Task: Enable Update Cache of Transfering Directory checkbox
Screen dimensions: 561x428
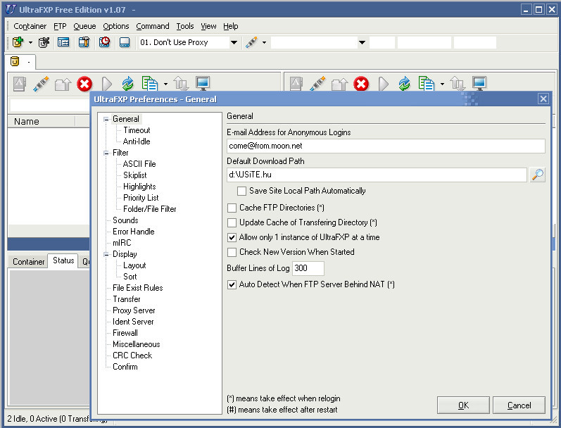Action: click(232, 222)
